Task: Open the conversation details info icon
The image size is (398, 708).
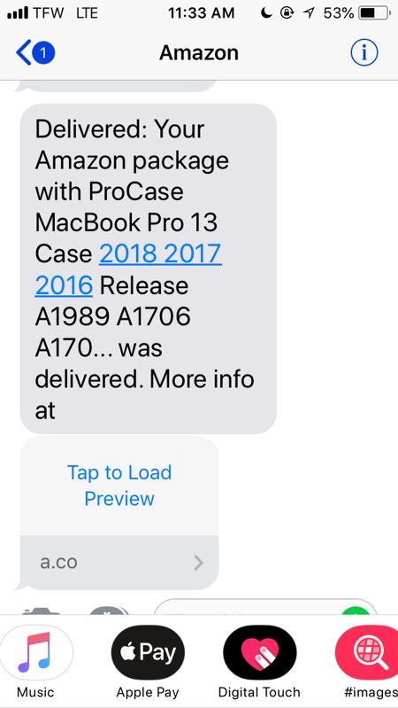Action: (x=364, y=53)
